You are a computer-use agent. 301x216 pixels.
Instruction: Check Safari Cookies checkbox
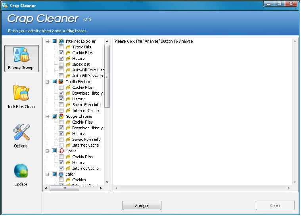(x=61, y=180)
